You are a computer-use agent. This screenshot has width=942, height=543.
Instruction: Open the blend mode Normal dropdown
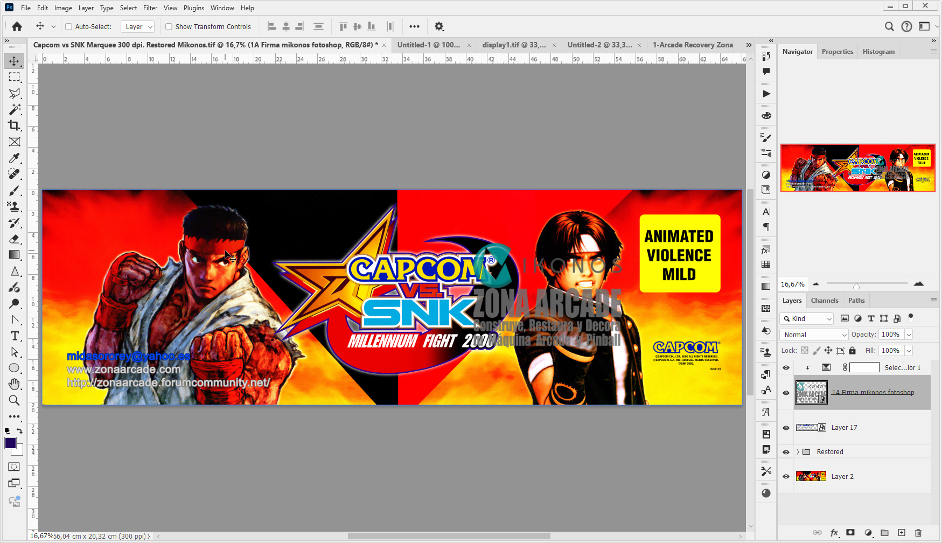click(x=814, y=335)
